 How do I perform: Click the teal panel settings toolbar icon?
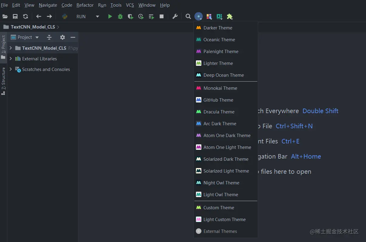coord(219,16)
